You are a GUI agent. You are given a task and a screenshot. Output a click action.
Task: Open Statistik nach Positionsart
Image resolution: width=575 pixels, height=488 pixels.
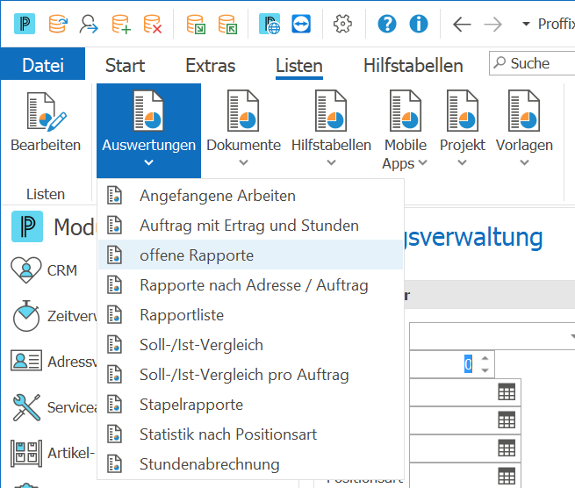pos(250,434)
